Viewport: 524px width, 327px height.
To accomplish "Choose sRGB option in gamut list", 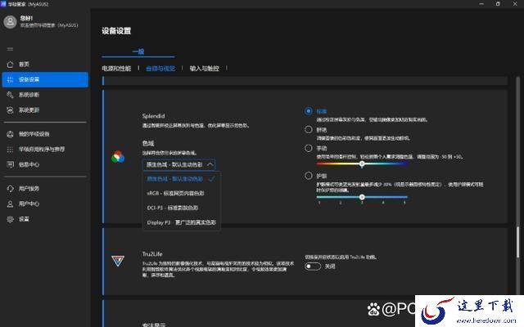I will 182,193.
